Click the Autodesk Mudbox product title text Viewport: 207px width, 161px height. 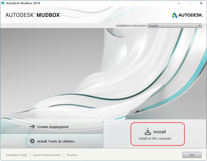pos(33,15)
